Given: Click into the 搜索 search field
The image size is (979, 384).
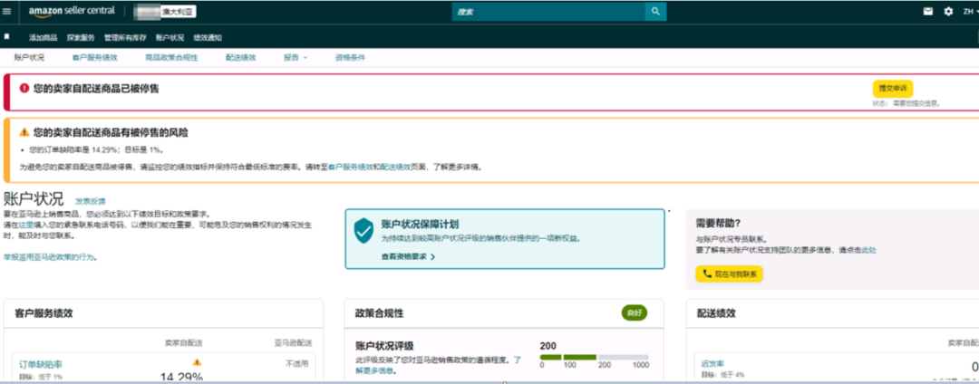Looking at the screenshot, I should [x=548, y=11].
